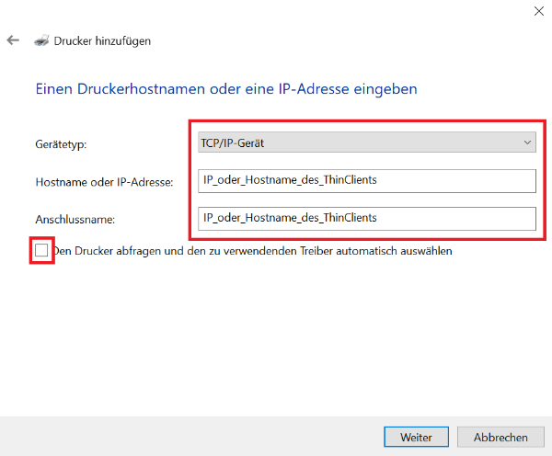Click the 'Drucker hinzufügen' title text

(x=102, y=40)
